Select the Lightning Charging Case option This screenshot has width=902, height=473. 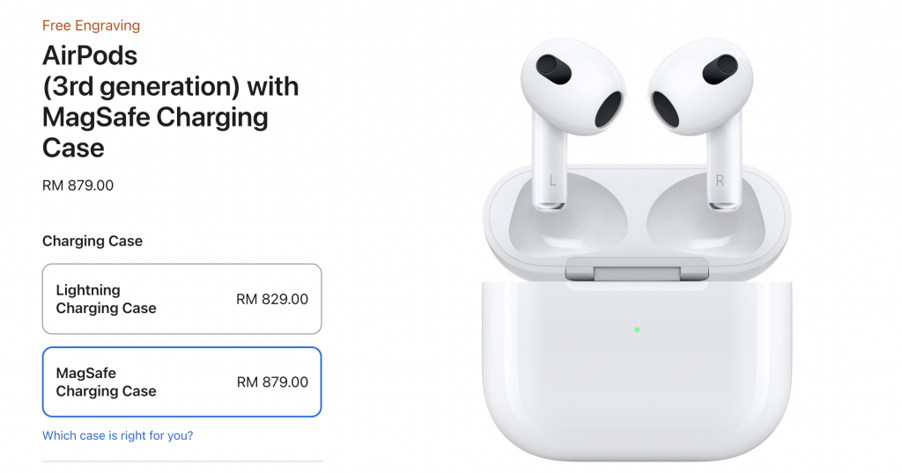coord(181,299)
